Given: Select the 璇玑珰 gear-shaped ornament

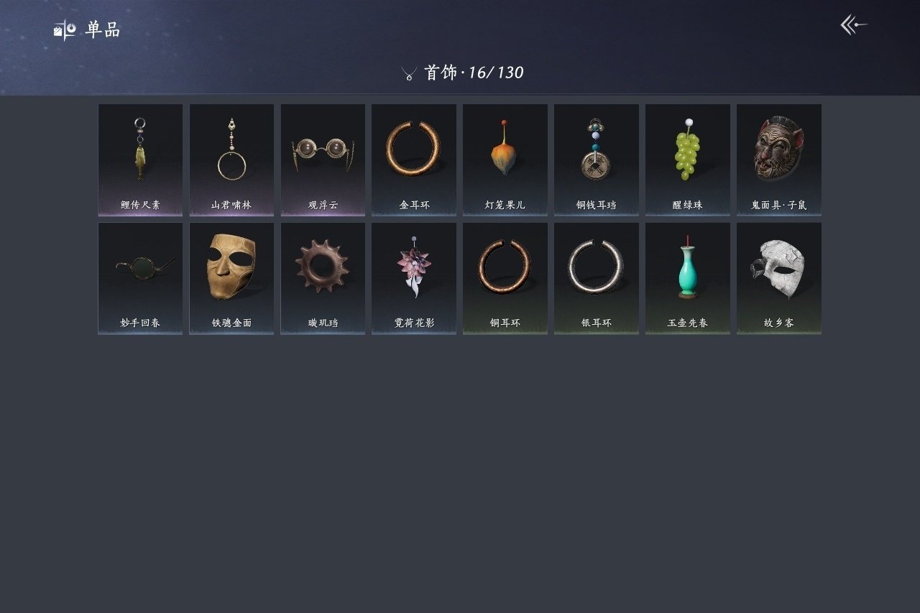Looking at the screenshot, I should pyautogui.click(x=323, y=278).
